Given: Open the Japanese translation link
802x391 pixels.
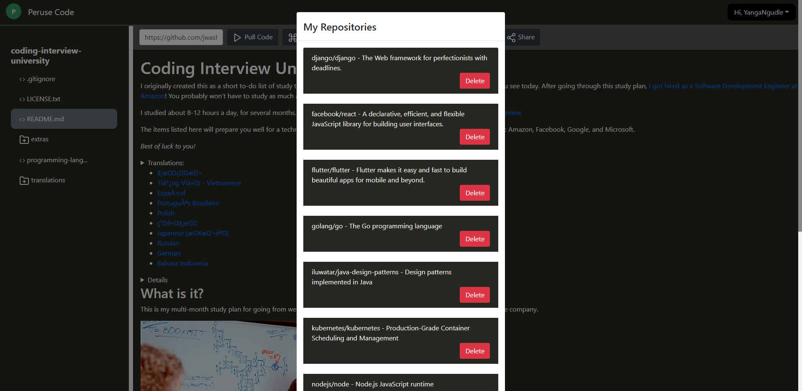Looking at the screenshot, I should pos(193,233).
